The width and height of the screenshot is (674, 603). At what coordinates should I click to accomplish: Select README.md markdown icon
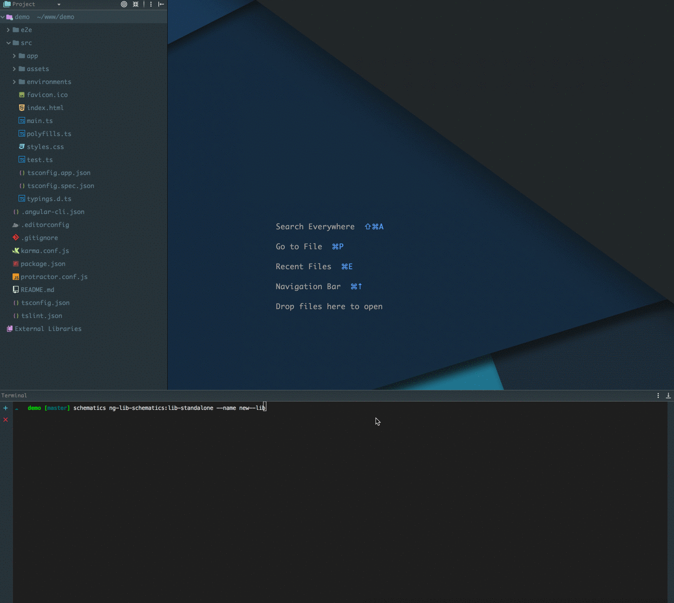pos(16,290)
